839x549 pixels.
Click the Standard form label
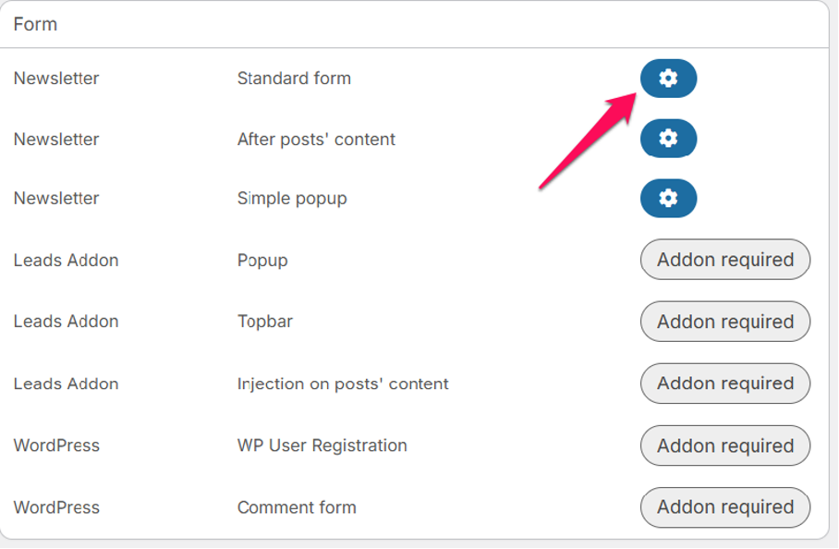(x=294, y=79)
